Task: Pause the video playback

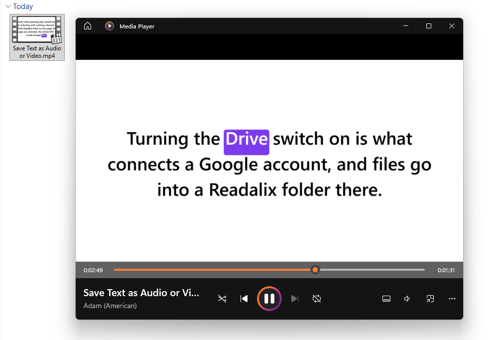Action: (269, 299)
